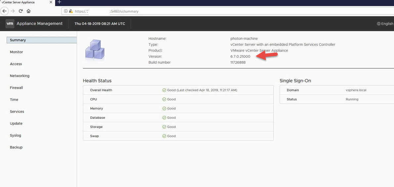
Task: Click the appliance blue cubes icon
Action: (x=95, y=50)
